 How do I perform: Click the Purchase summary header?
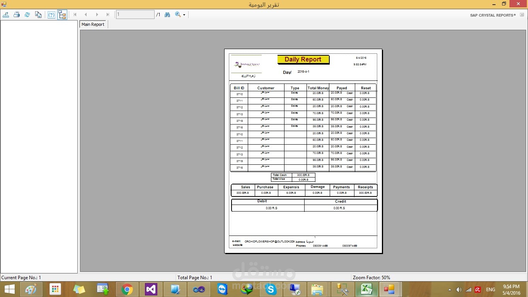[265, 187]
